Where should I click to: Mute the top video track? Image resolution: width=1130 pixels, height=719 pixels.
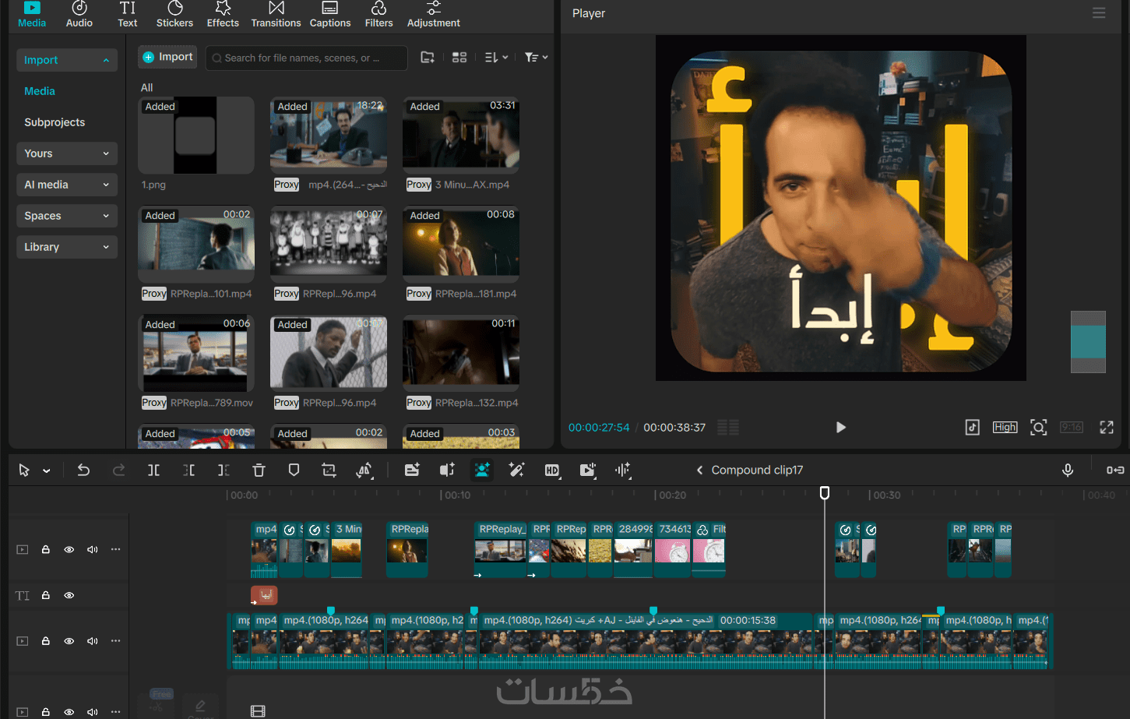tap(93, 549)
